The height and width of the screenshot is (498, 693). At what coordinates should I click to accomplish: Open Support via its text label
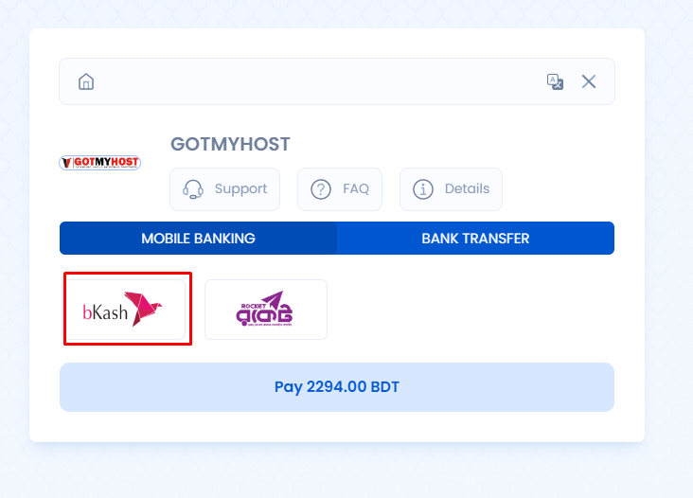tap(240, 189)
